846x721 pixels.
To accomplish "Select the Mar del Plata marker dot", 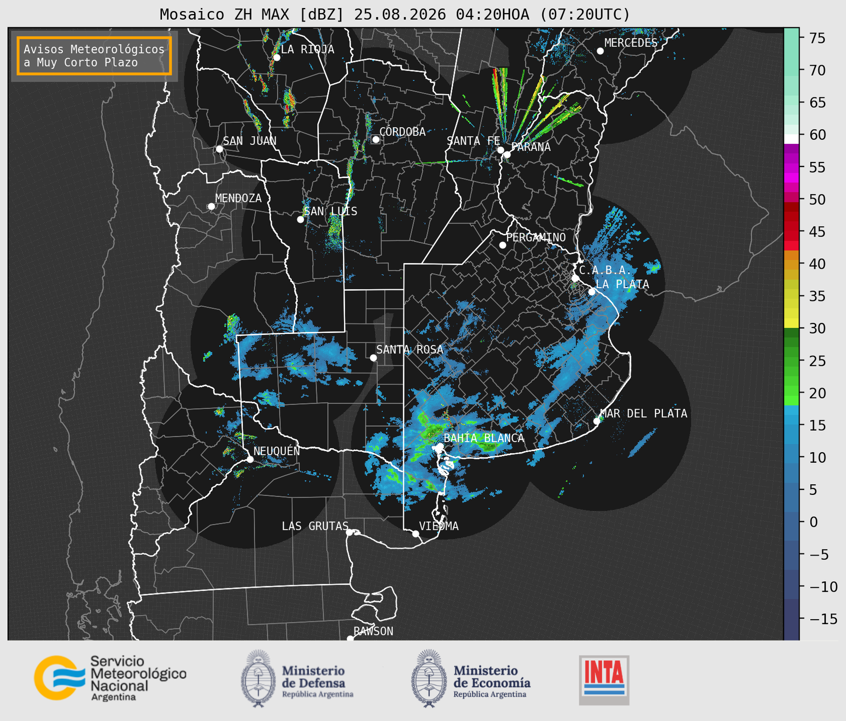I will click(597, 421).
